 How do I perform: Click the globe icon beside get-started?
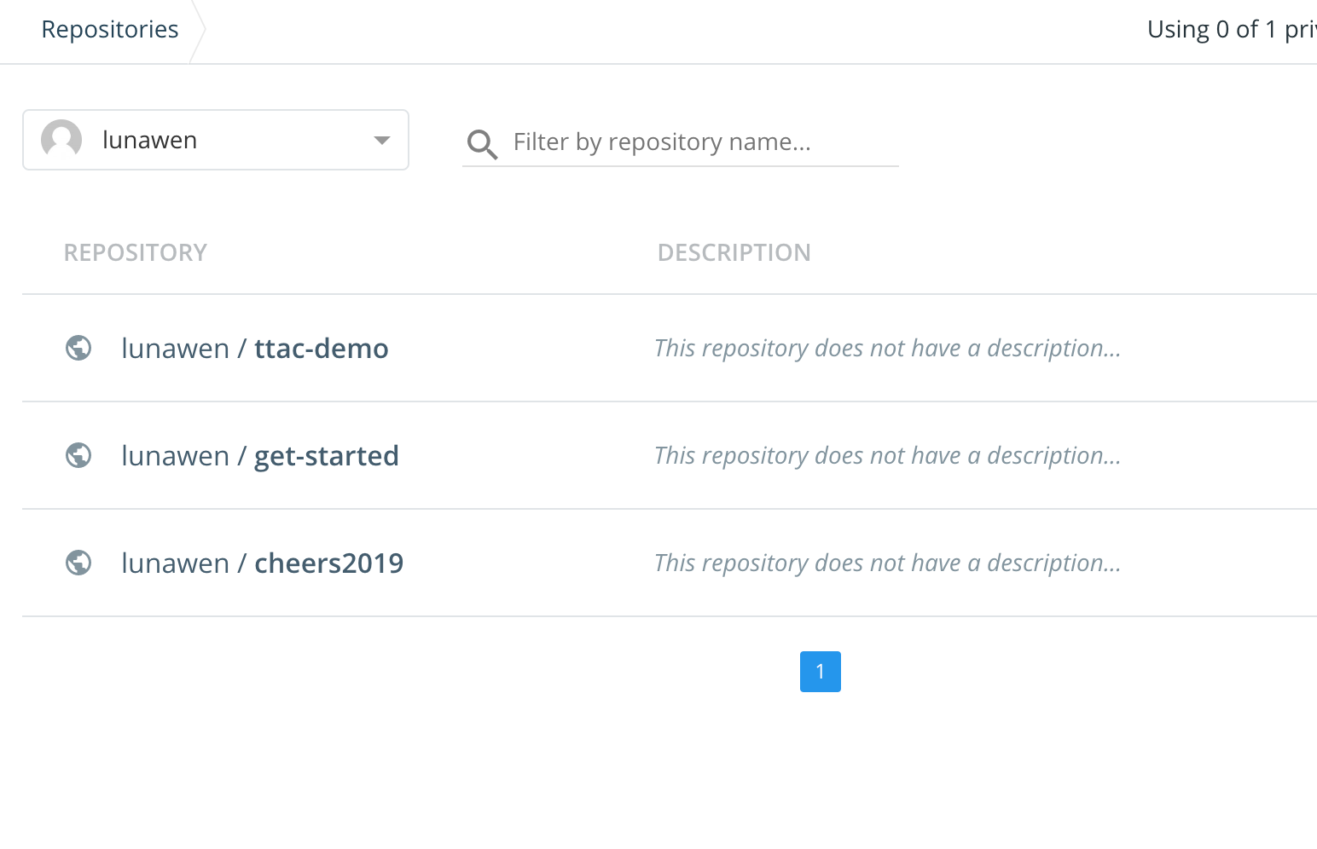pyautogui.click(x=78, y=455)
